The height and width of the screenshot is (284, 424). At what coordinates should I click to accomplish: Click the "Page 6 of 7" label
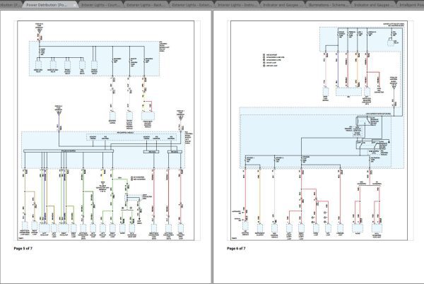[236, 249]
